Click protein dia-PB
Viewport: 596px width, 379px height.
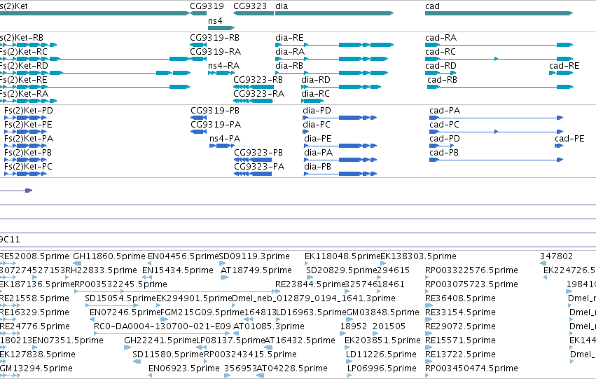click(340, 174)
